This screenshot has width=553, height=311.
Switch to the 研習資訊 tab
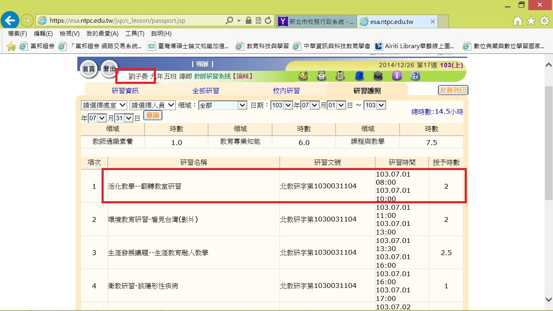[x=125, y=91]
